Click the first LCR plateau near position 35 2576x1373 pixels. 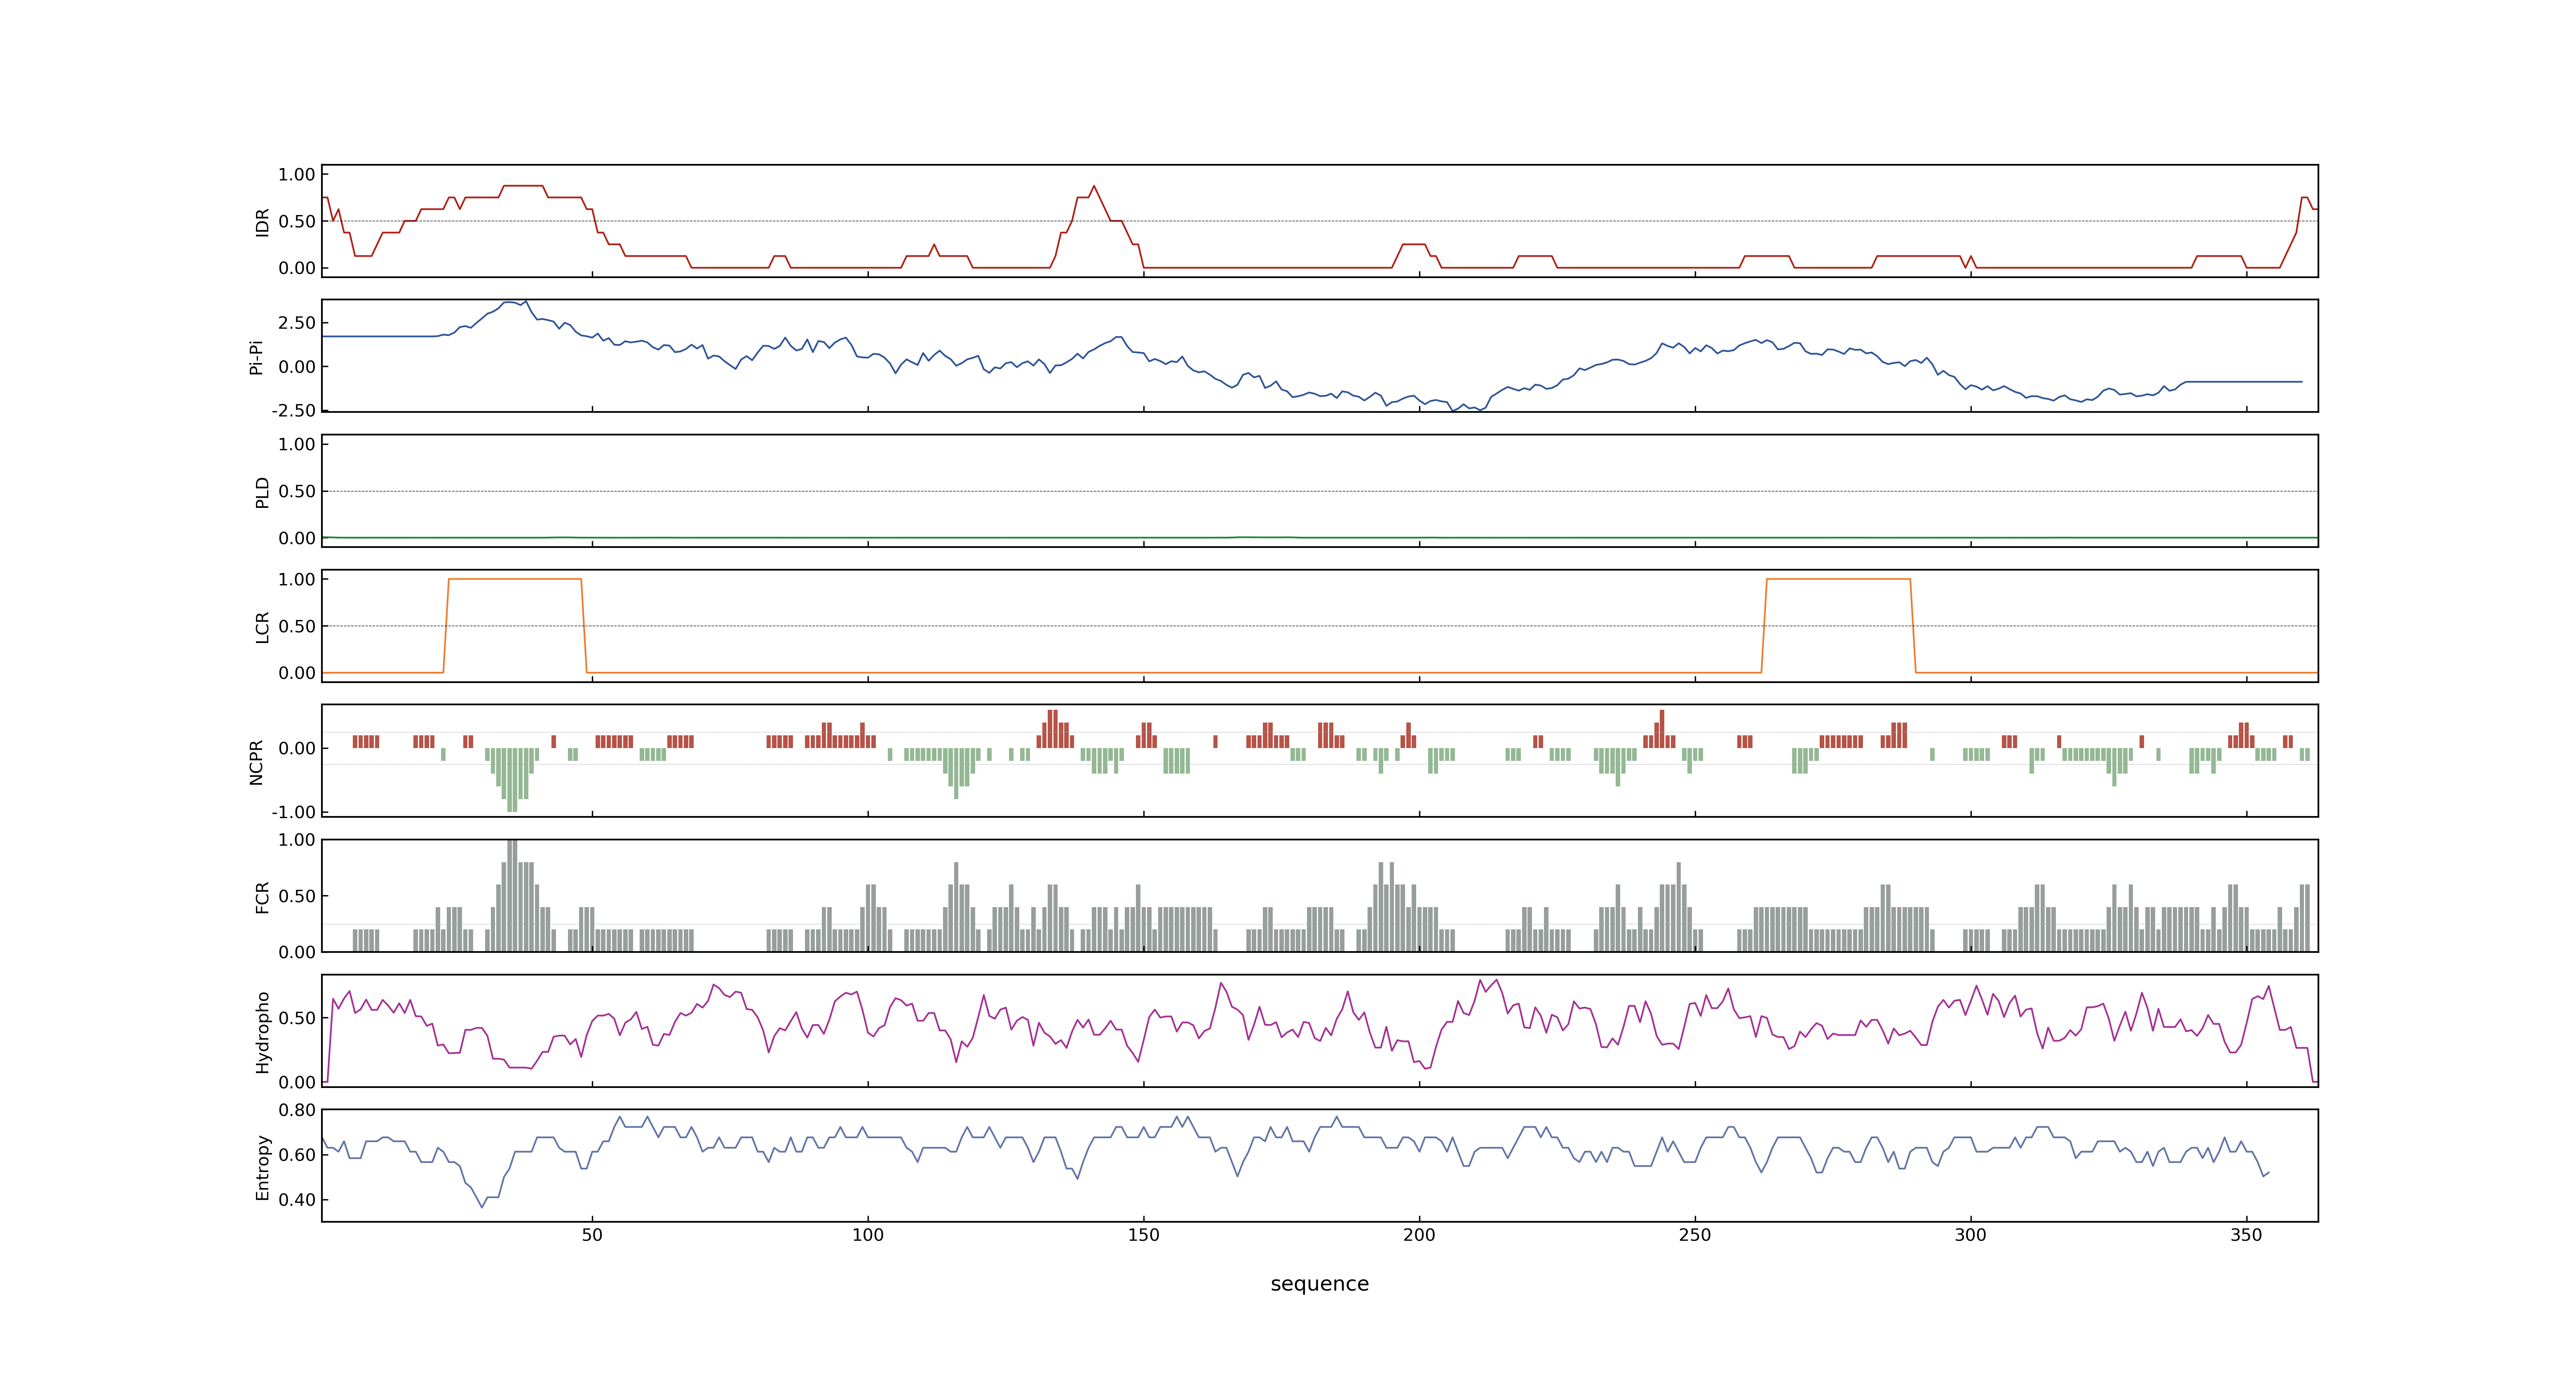[x=515, y=580]
